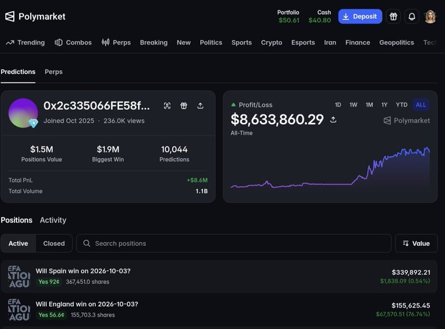
Task: Switch to the Activity tab
Action: coord(53,220)
